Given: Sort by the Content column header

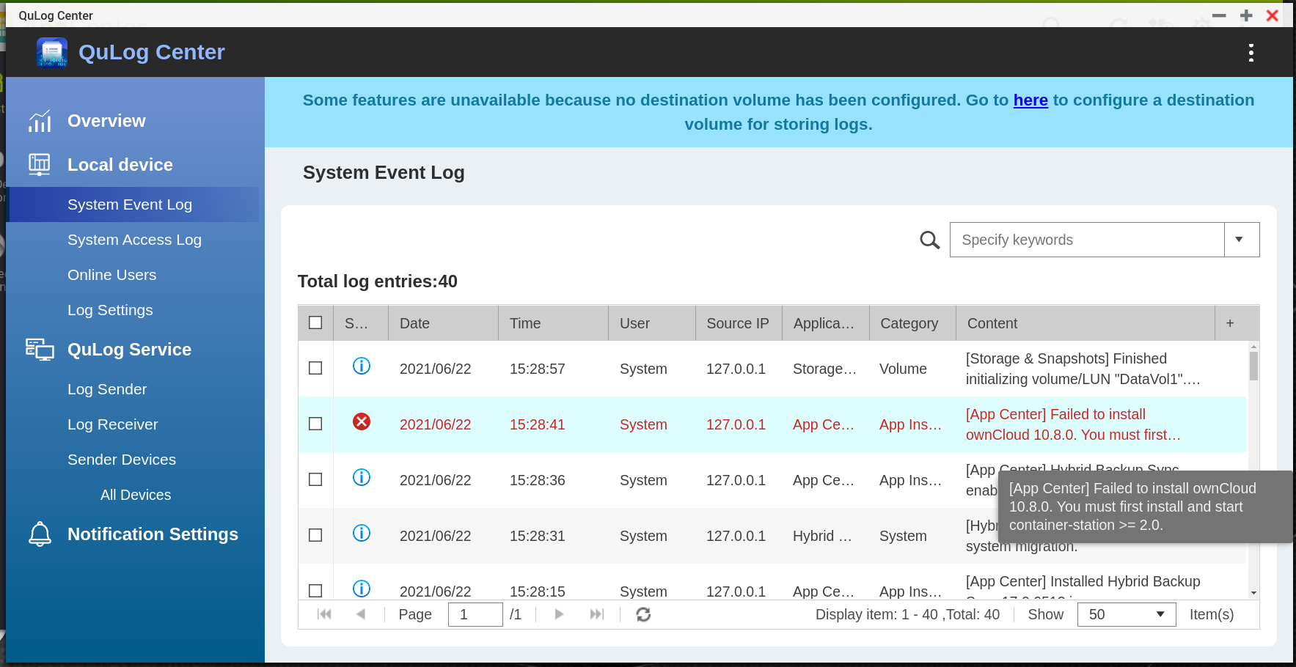Looking at the screenshot, I should pyautogui.click(x=1086, y=323).
